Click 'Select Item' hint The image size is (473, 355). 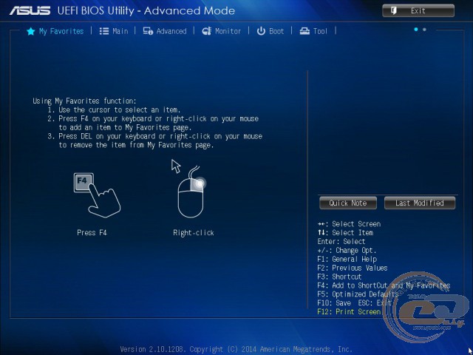click(x=345, y=233)
